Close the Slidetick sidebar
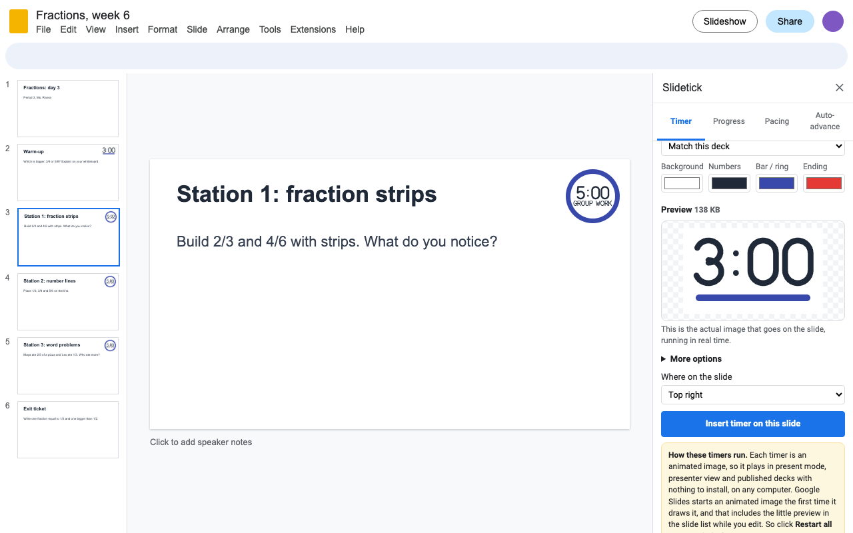853x533 pixels. pyautogui.click(x=840, y=88)
